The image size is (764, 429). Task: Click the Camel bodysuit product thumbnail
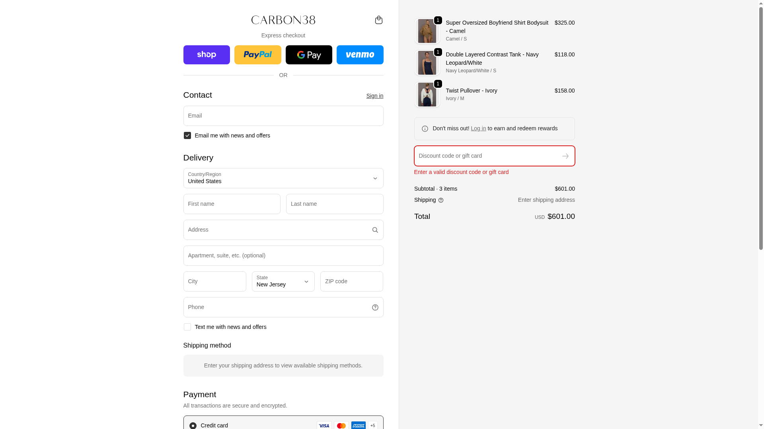(x=427, y=31)
